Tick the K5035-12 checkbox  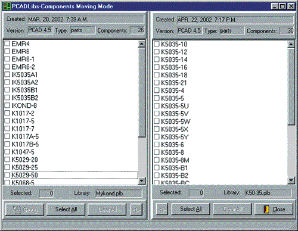pyautogui.click(x=157, y=52)
